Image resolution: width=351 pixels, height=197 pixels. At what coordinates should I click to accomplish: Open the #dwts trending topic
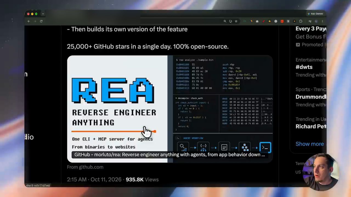coord(304,67)
